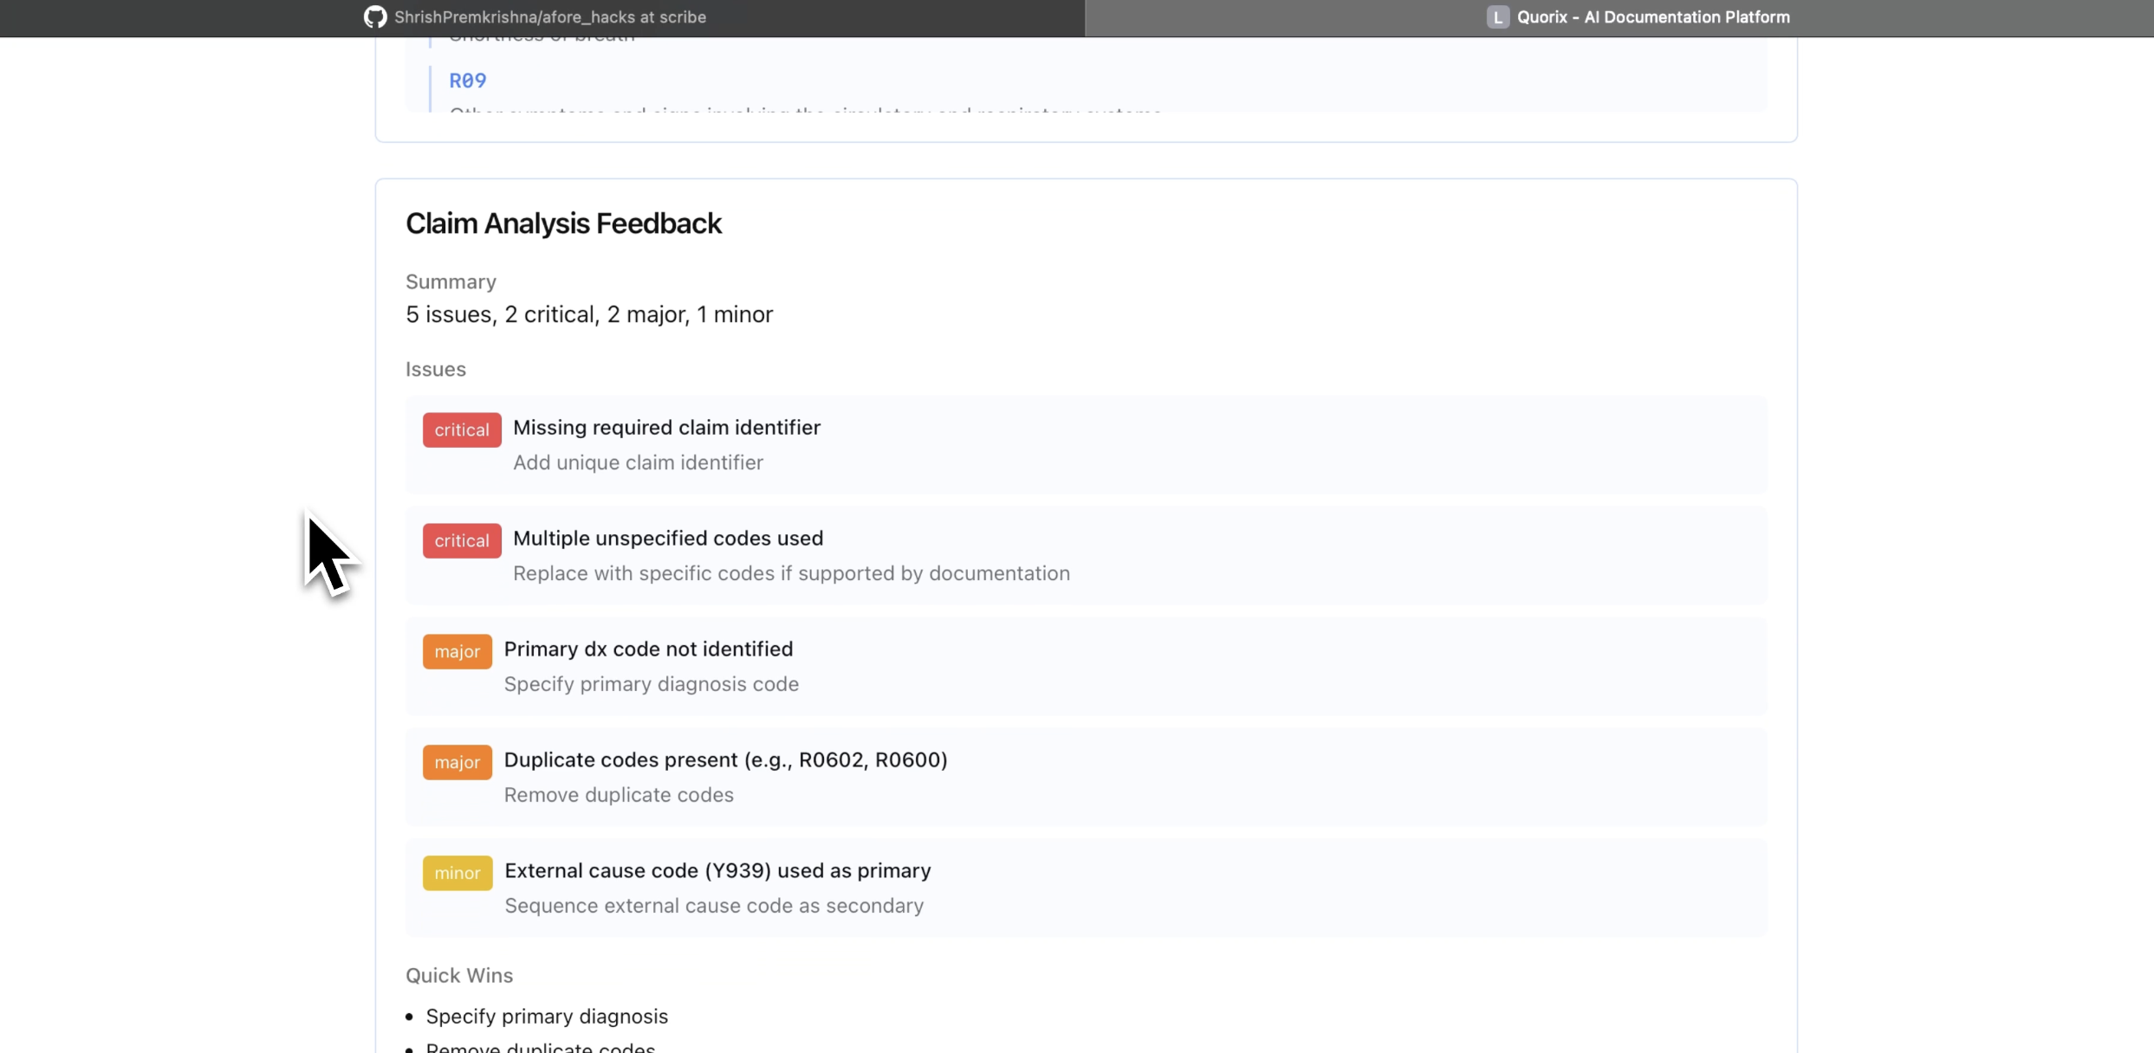Click the Issues section label
This screenshot has height=1053, width=2154.
(435, 370)
